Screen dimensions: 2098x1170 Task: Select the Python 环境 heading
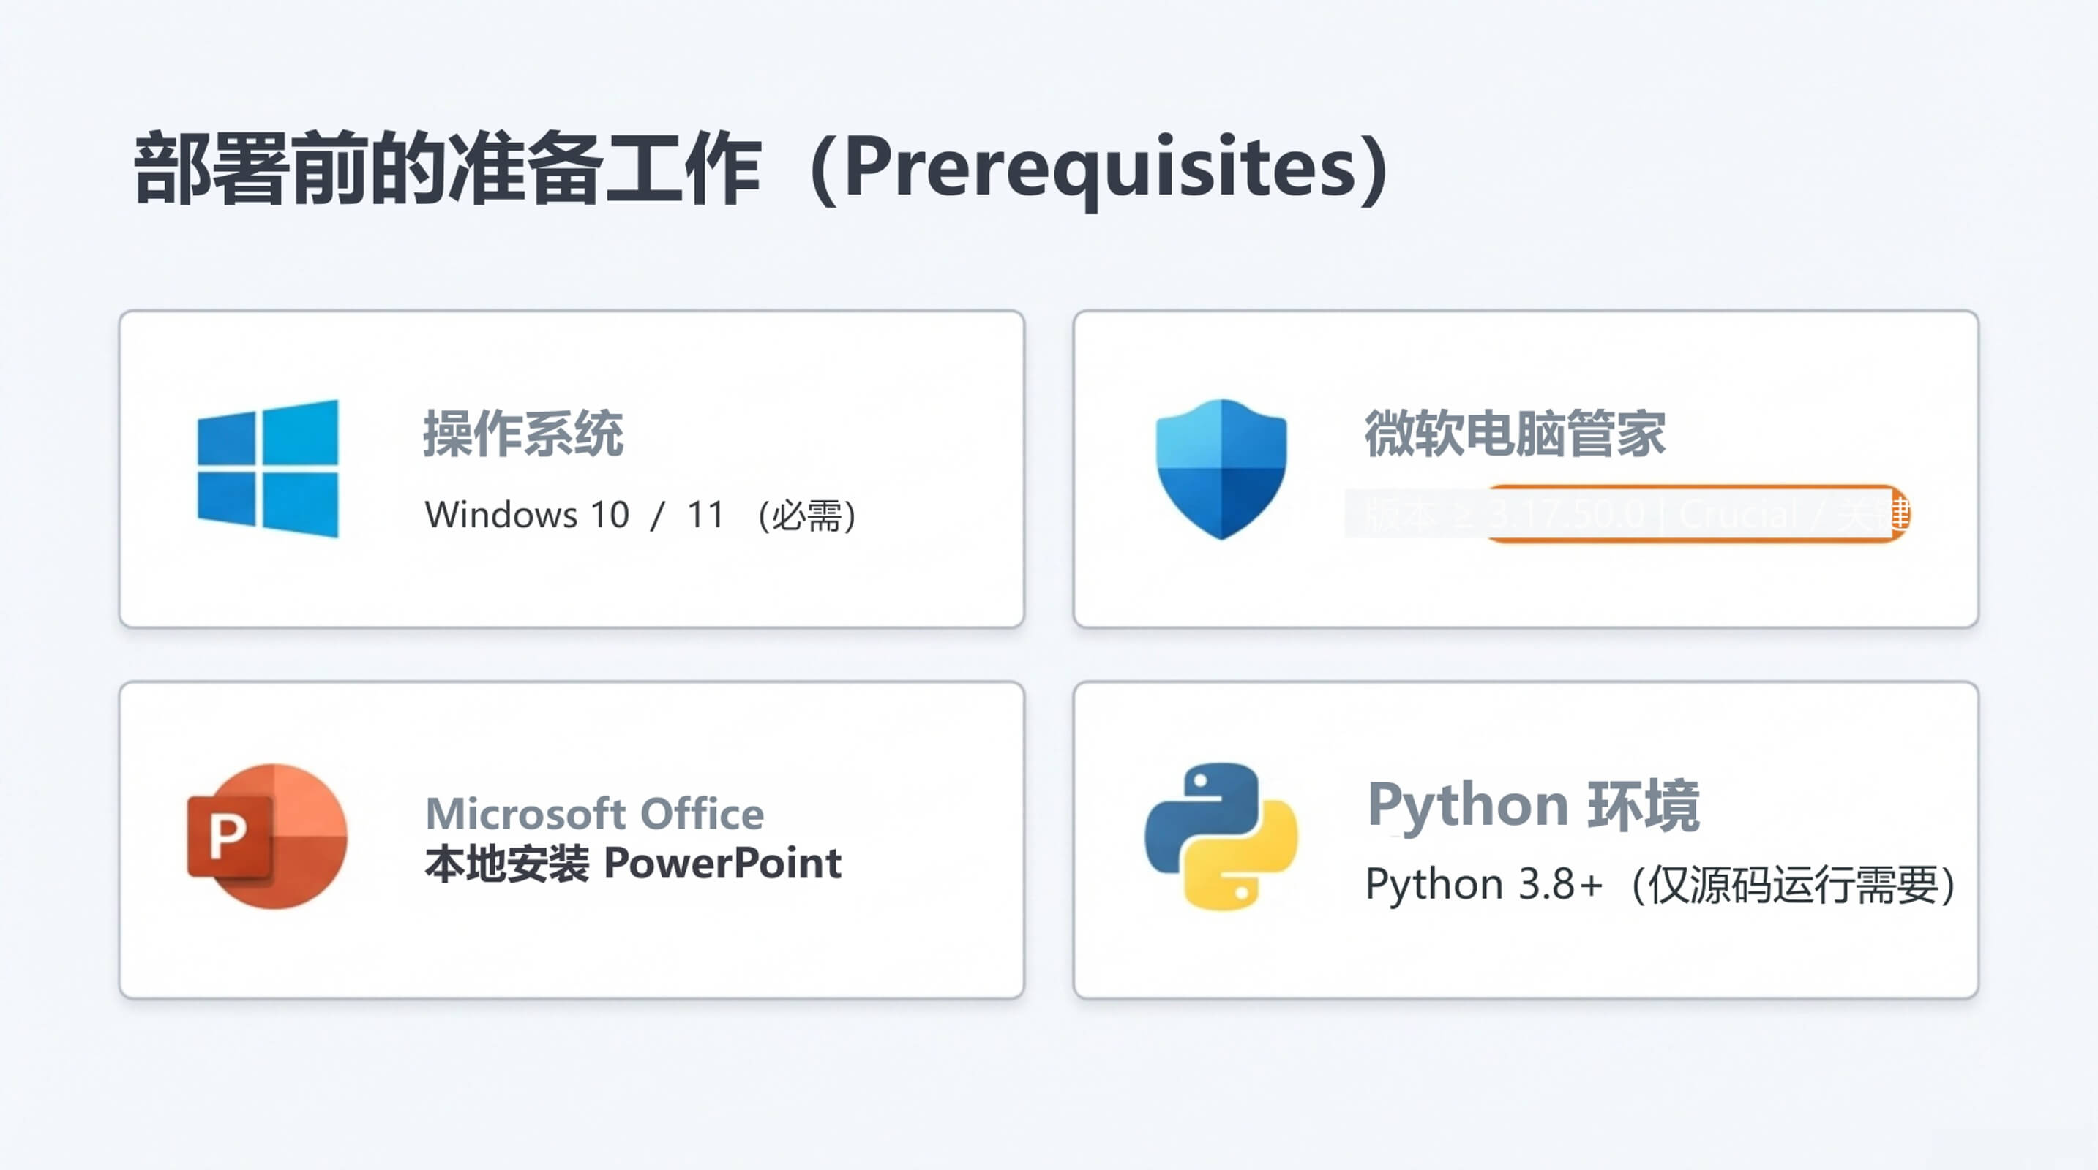[x=1533, y=806]
